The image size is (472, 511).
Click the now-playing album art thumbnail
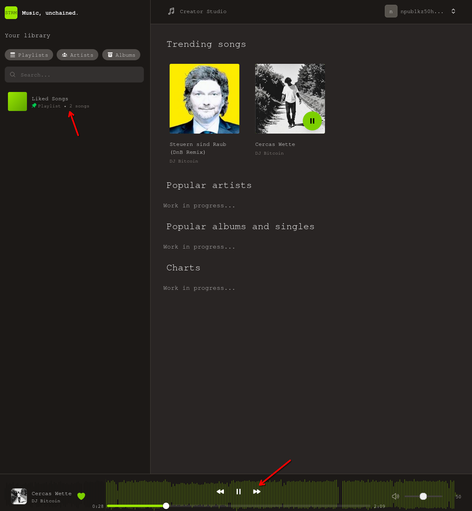click(19, 496)
